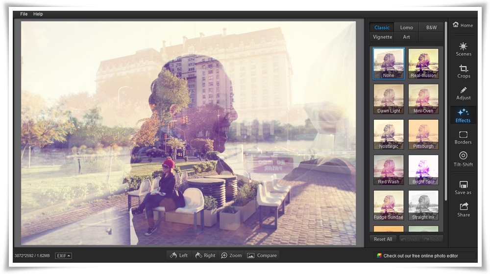The image size is (490, 274).
Task: Switch to the Lomo effects tab
Action: [406, 27]
